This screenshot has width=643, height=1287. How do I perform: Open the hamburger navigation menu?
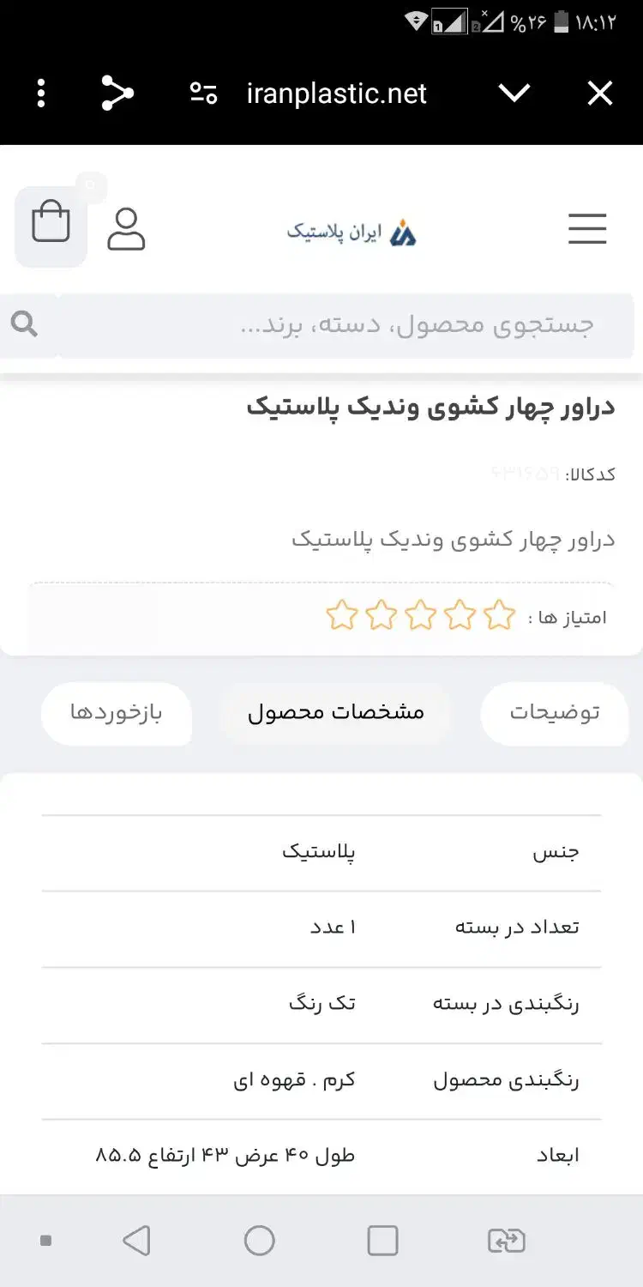(587, 230)
